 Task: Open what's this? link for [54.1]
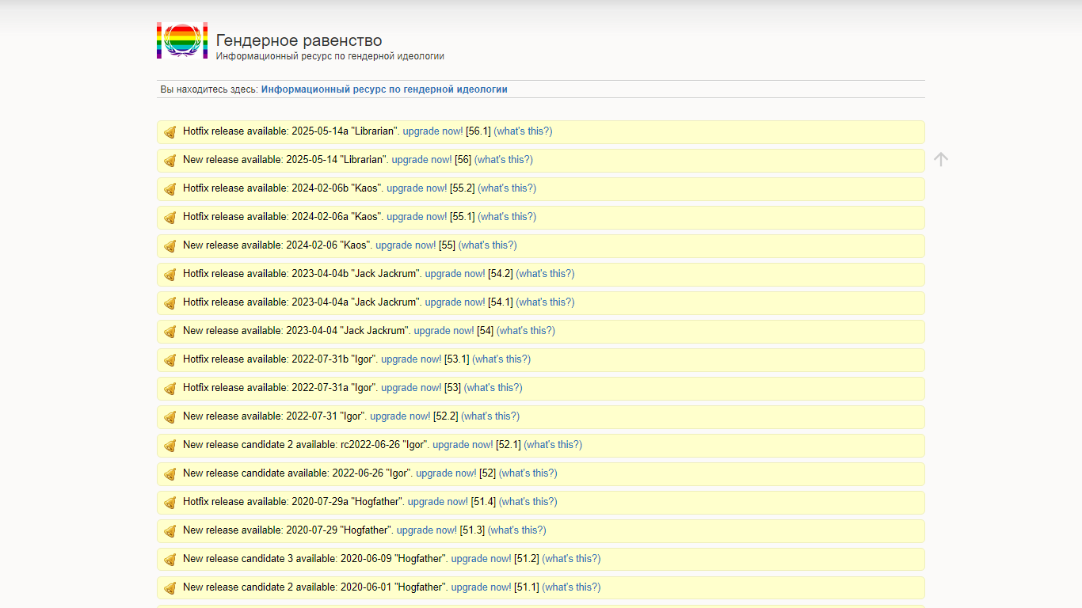pyautogui.click(x=545, y=302)
